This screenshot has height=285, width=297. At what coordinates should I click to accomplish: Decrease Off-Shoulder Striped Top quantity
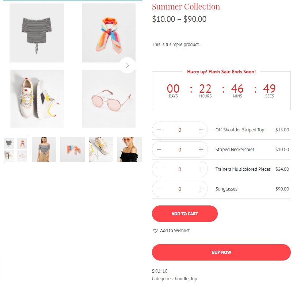[159, 130]
